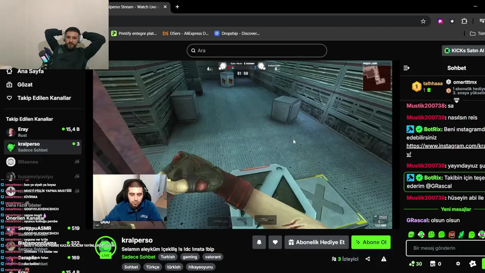Click the hikayeoyunu tag chip
Viewport: 485px width, 273px height.
click(200, 267)
